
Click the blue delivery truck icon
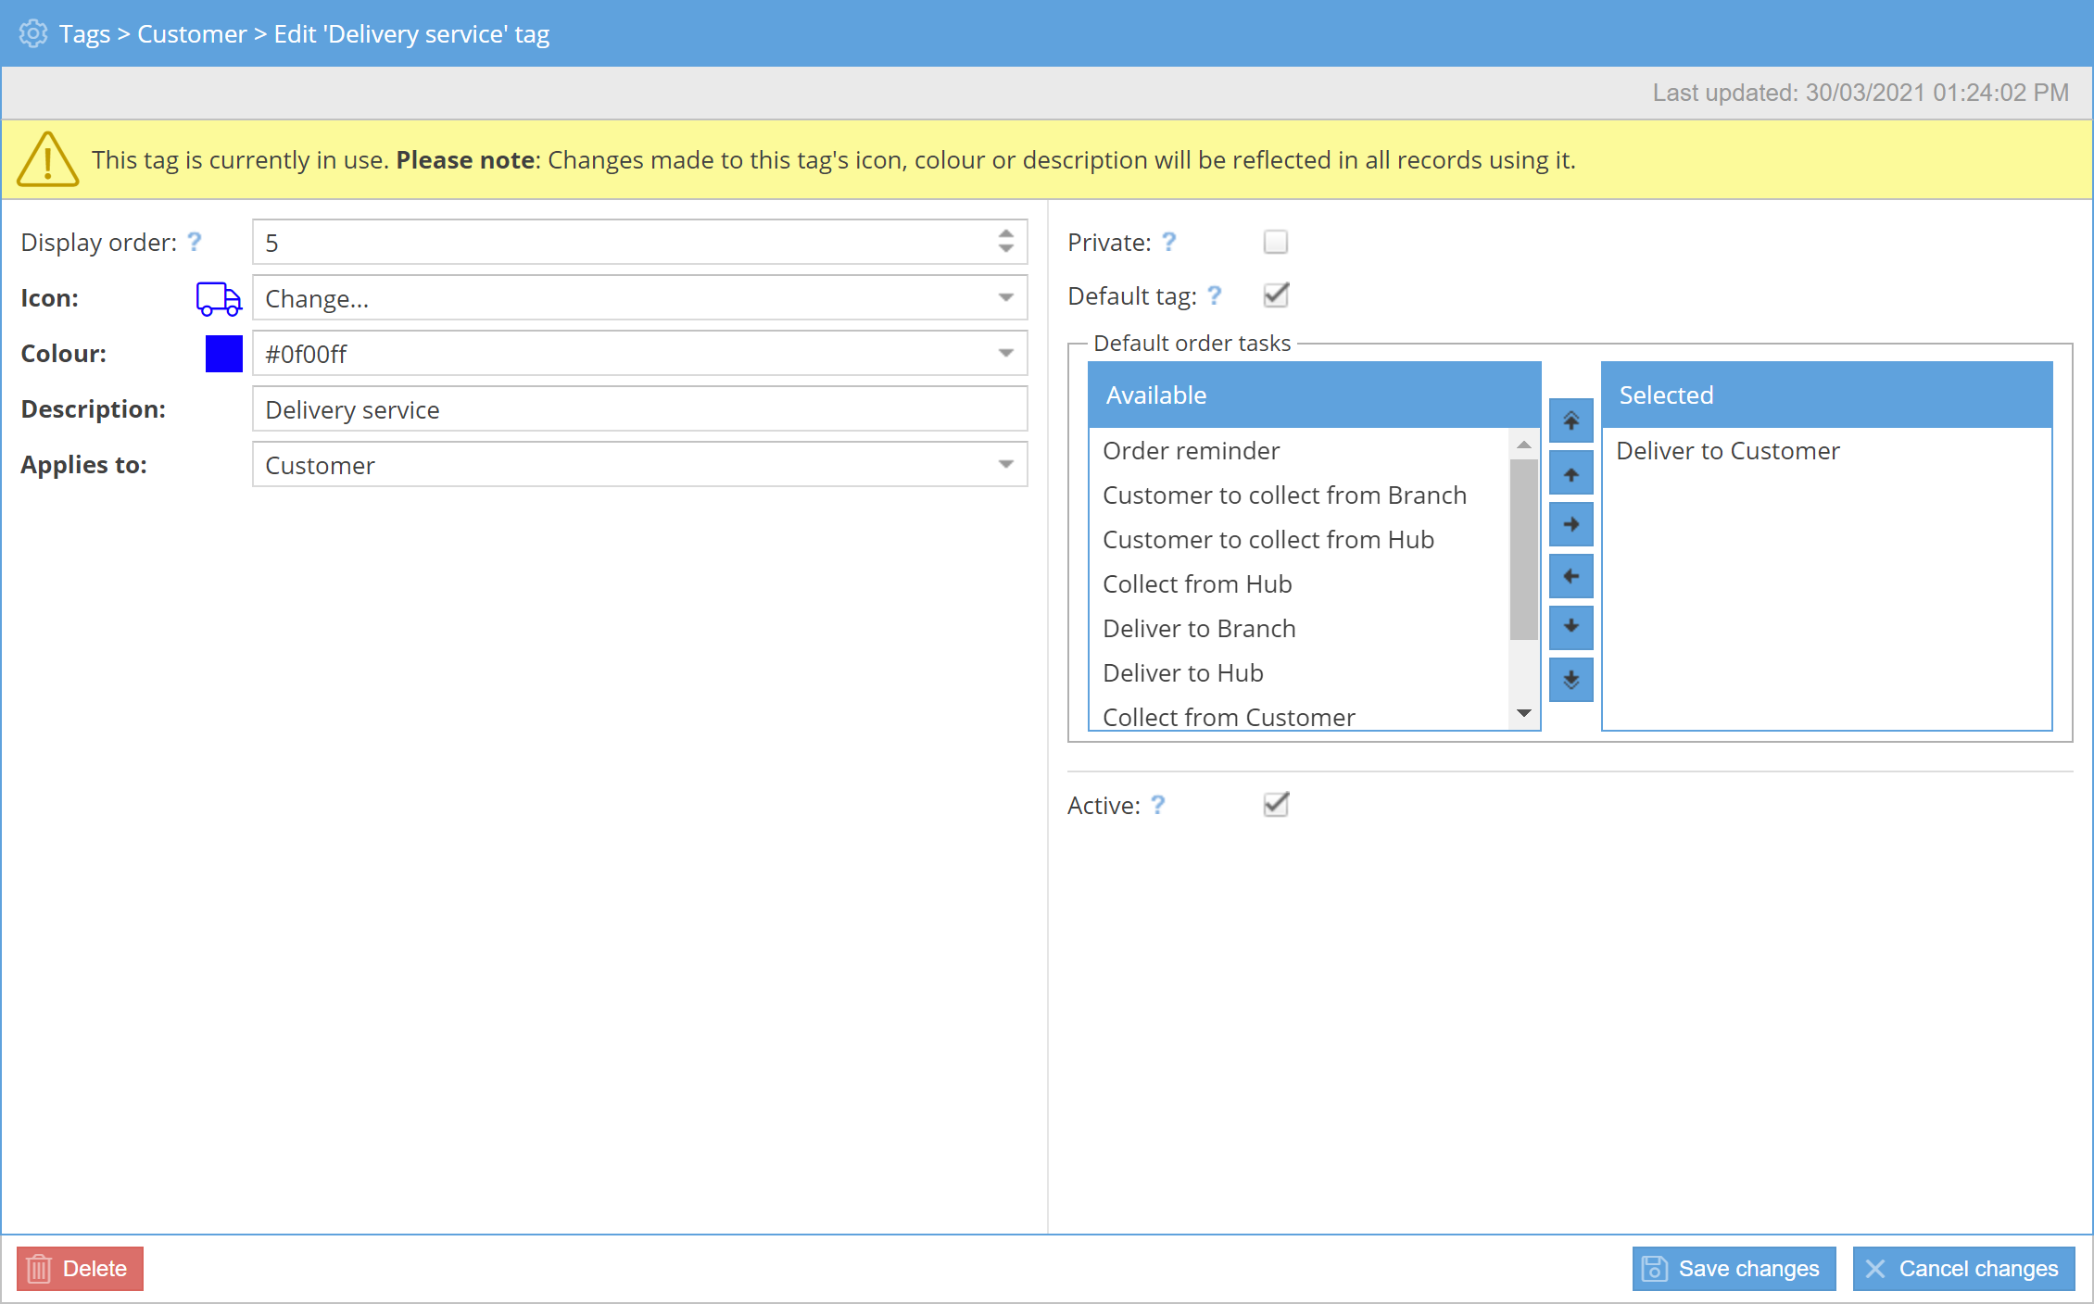point(219,298)
